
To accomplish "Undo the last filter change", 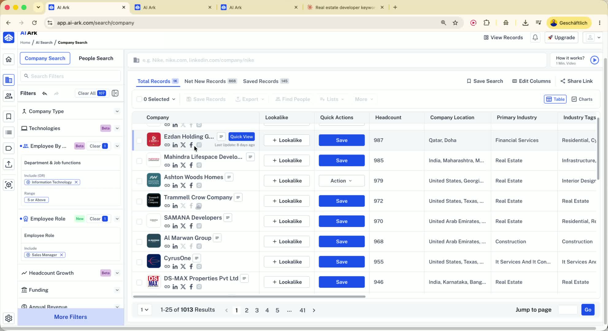I will point(45,93).
